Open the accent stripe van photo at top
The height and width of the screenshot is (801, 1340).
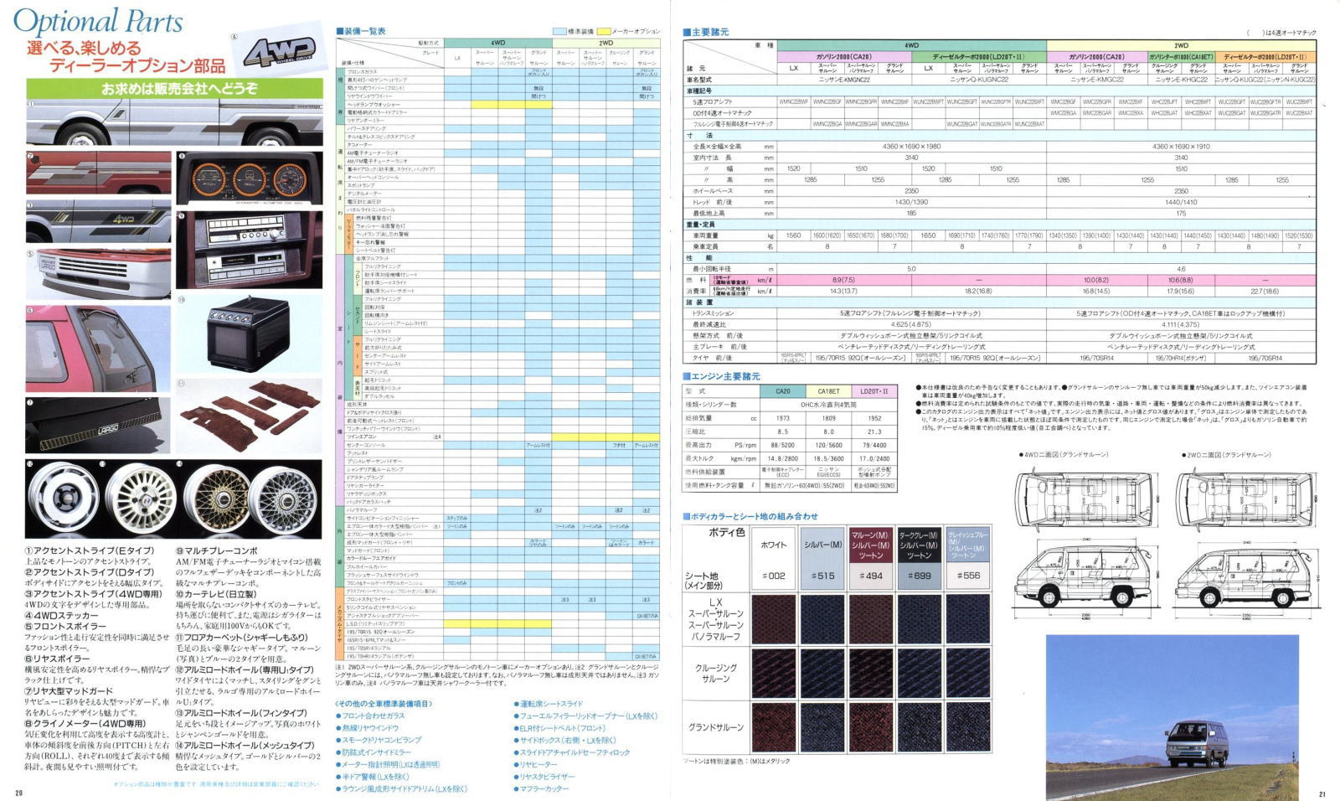pos(174,122)
